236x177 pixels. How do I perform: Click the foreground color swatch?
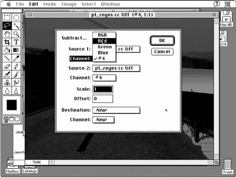click(x=12, y=105)
